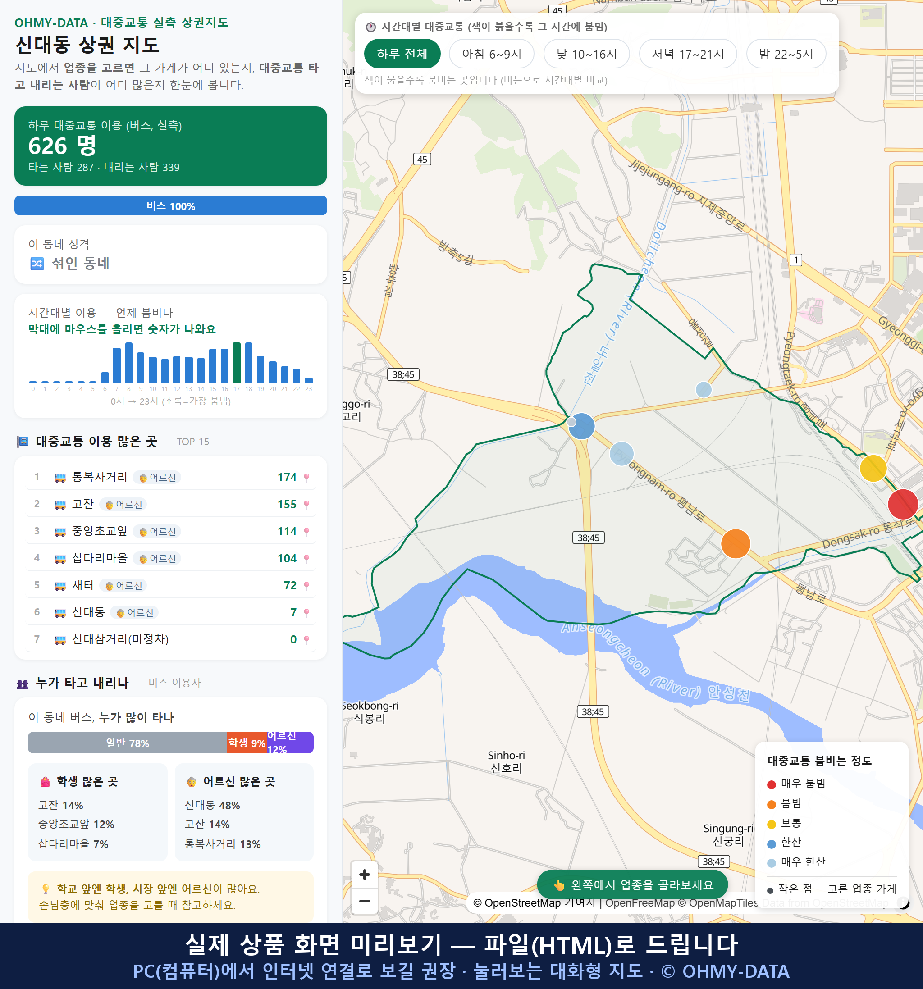
Task: Click the large blue quiet marker on map
Action: [582, 426]
